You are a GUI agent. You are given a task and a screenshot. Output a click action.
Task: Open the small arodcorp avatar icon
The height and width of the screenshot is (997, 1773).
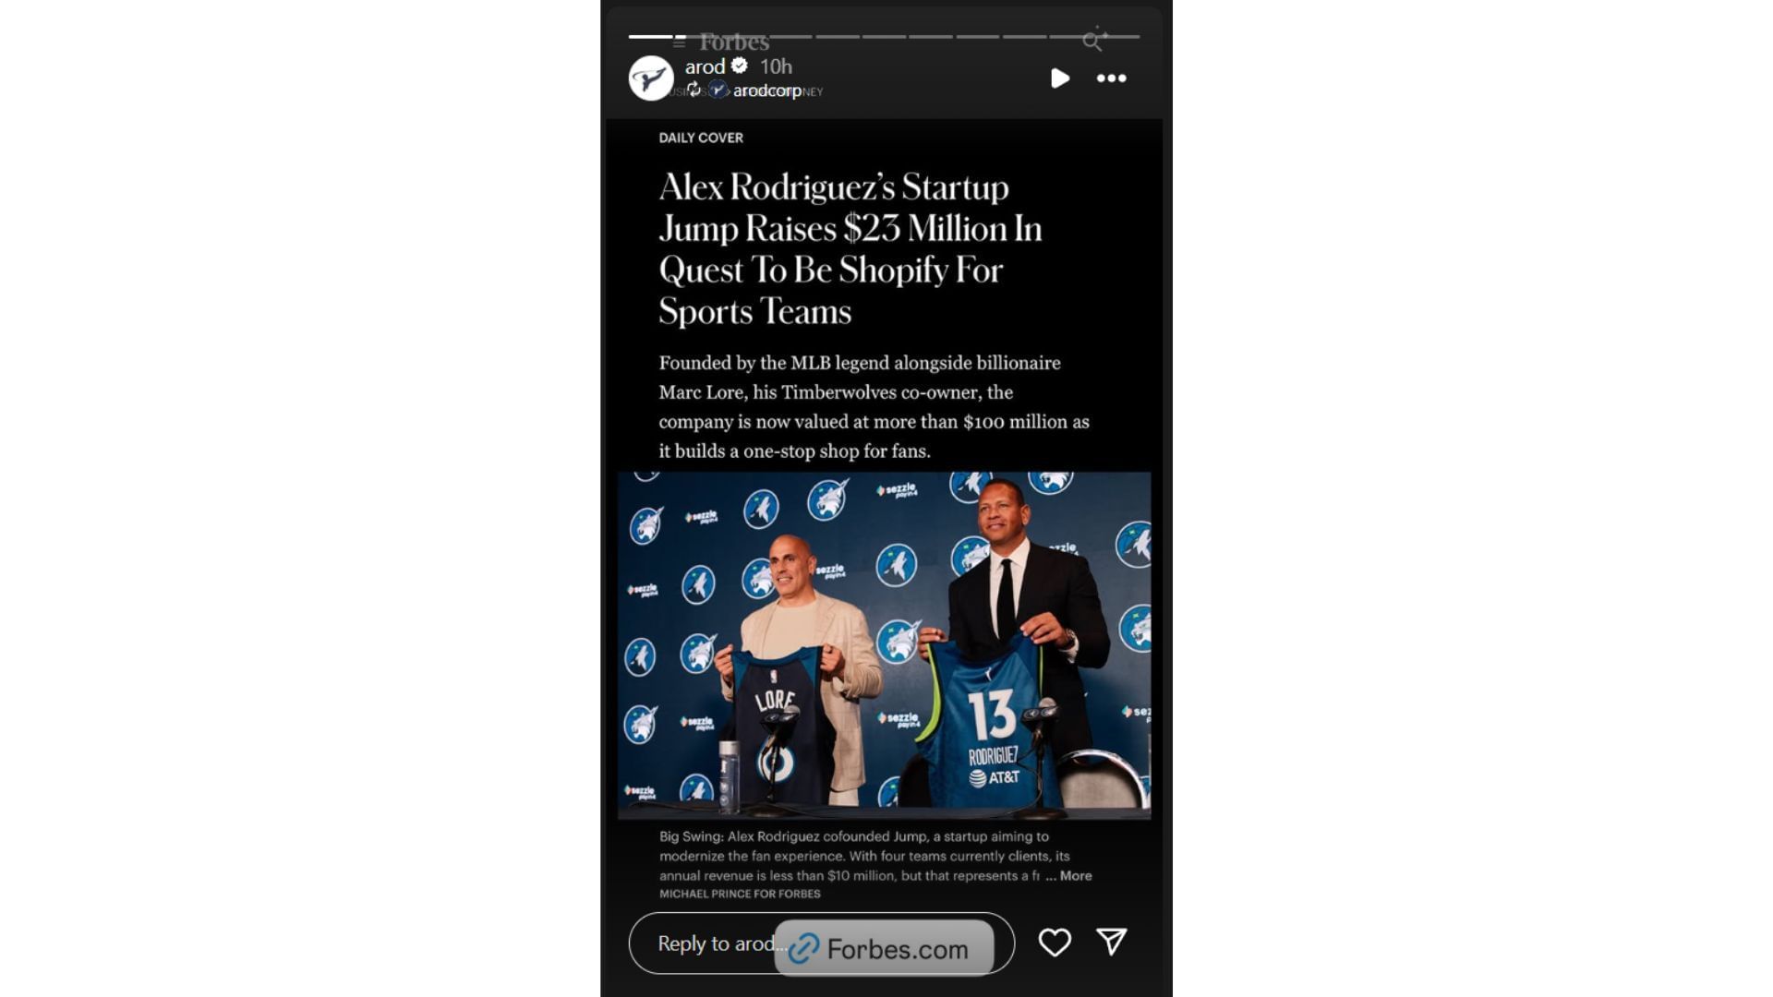717,90
